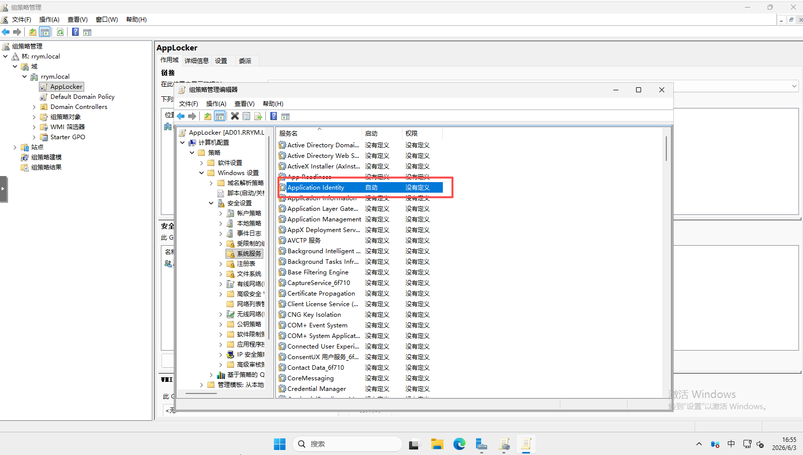Click the Export List icon in the editor toolbar
This screenshot has width=803, height=455.
click(258, 117)
